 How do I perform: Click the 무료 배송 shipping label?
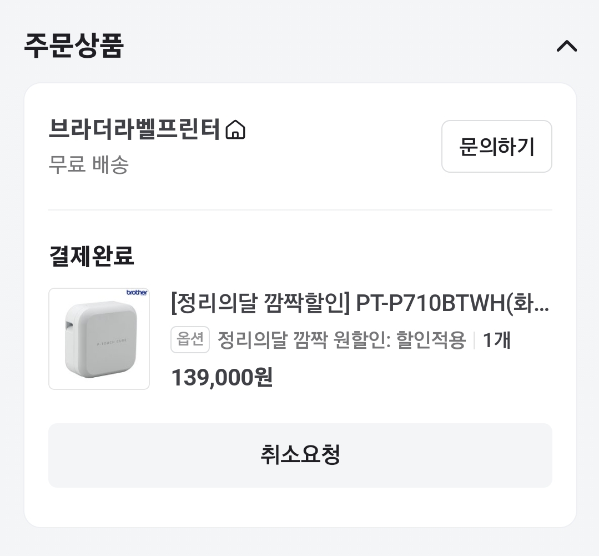(x=89, y=164)
